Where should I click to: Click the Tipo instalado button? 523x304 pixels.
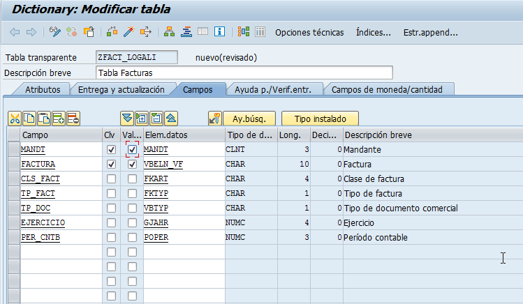tap(321, 119)
